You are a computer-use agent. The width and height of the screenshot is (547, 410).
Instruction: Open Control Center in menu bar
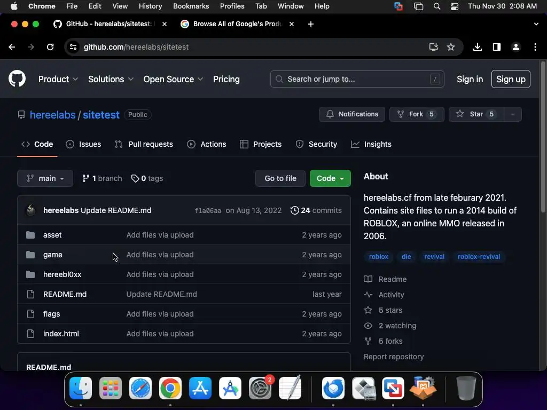pyautogui.click(x=455, y=6)
